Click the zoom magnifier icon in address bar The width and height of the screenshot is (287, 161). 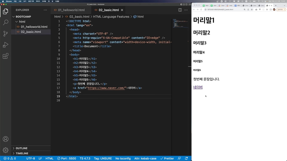pyautogui.click(x=245, y=10)
